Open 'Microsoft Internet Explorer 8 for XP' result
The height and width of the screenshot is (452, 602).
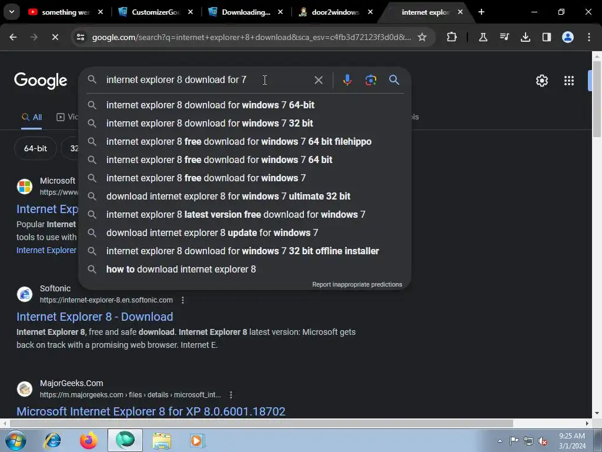[x=150, y=411]
